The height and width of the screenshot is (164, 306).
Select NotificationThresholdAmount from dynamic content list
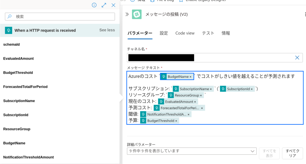coord(28,157)
